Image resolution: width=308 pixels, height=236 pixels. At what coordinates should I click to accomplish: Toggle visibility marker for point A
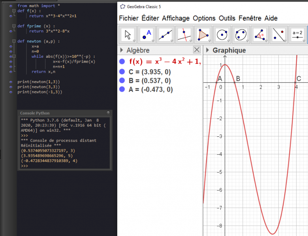pyautogui.click(x=122, y=89)
